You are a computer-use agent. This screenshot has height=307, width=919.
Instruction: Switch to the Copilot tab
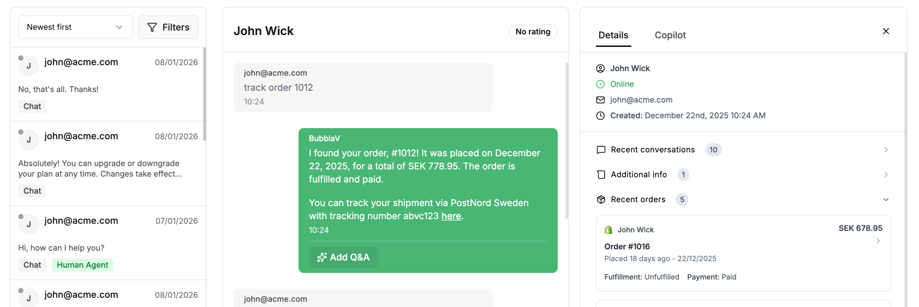pos(670,35)
